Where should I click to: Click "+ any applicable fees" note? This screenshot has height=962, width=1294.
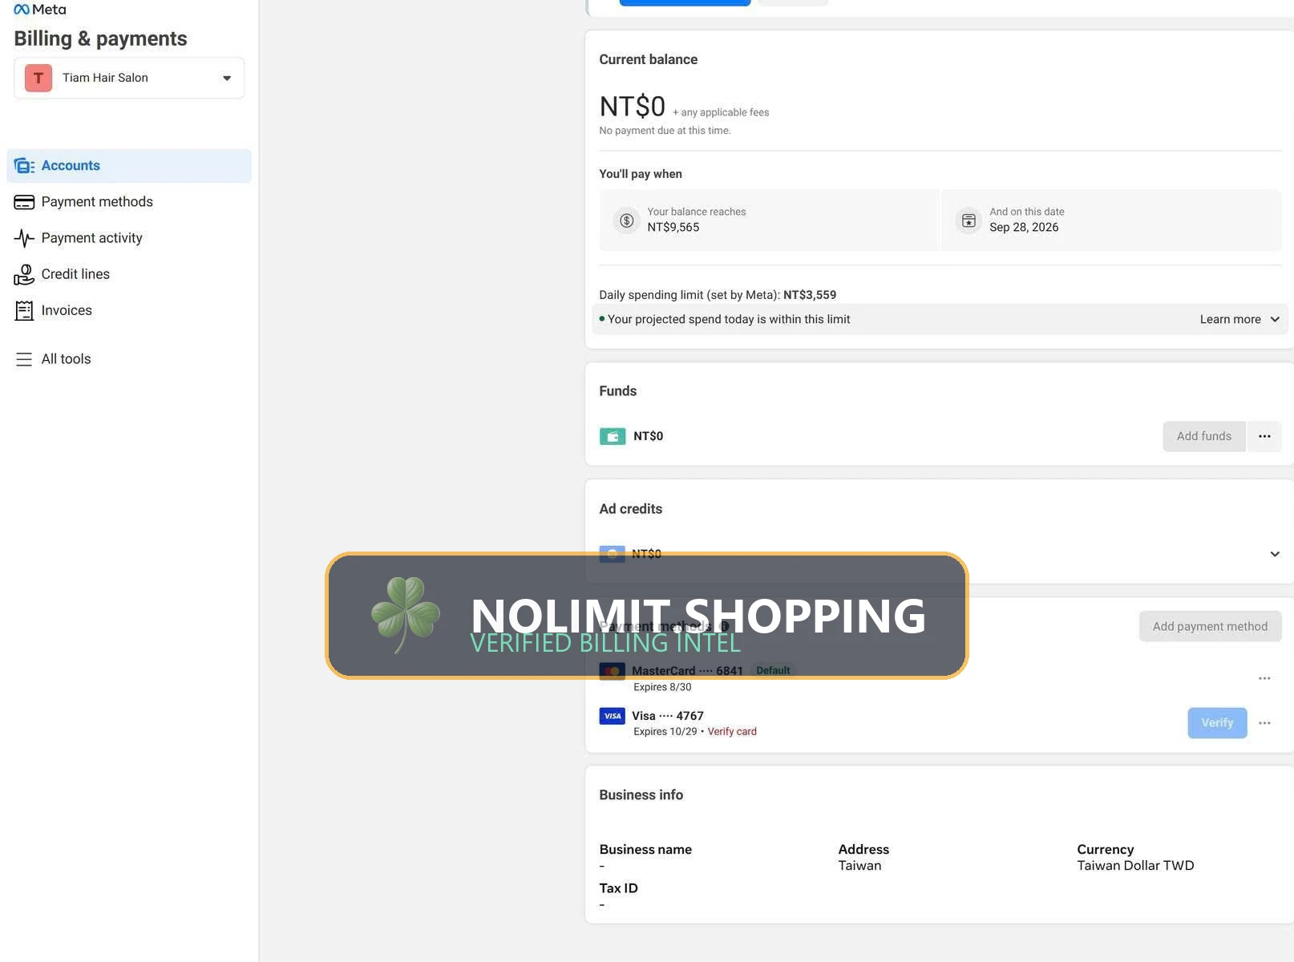(721, 113)
